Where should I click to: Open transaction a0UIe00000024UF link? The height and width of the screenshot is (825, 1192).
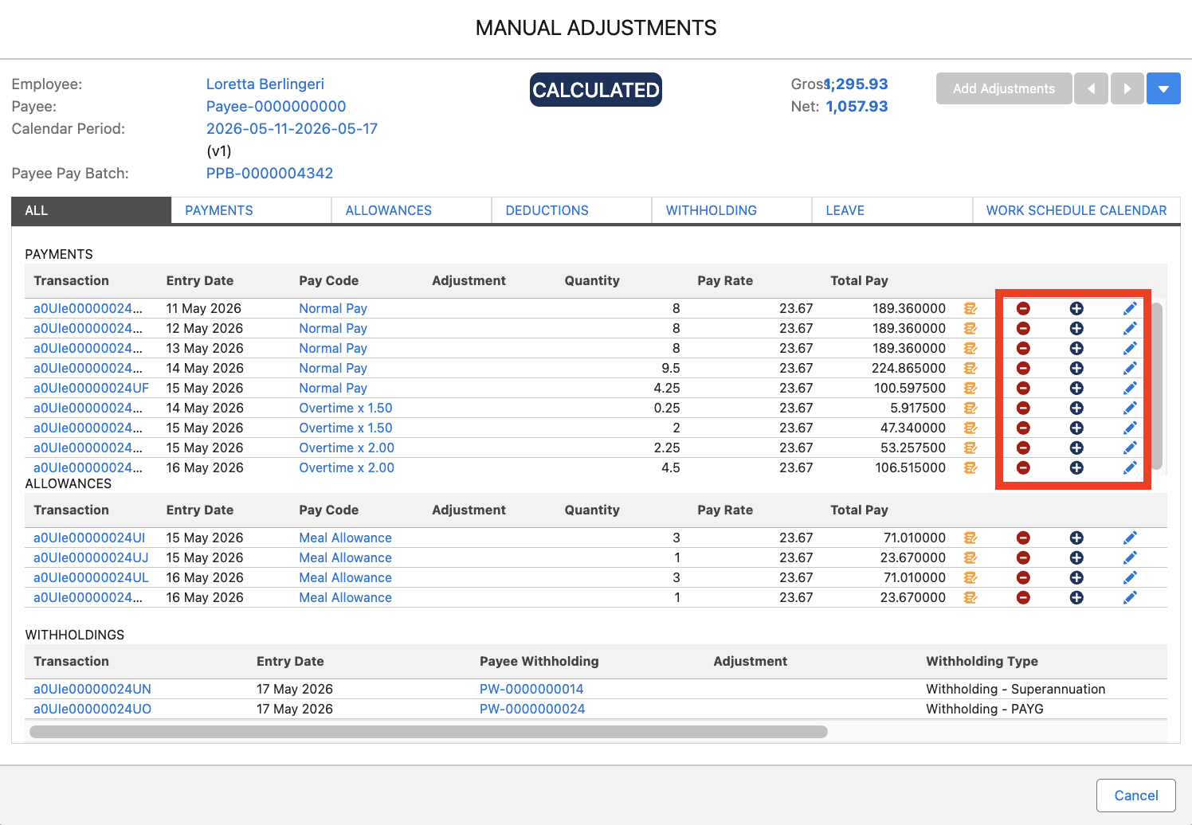tap(91, 388)
